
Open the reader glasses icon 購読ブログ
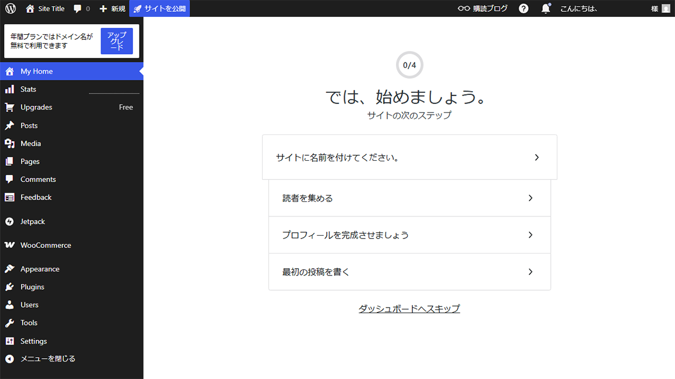coord(463,8)
